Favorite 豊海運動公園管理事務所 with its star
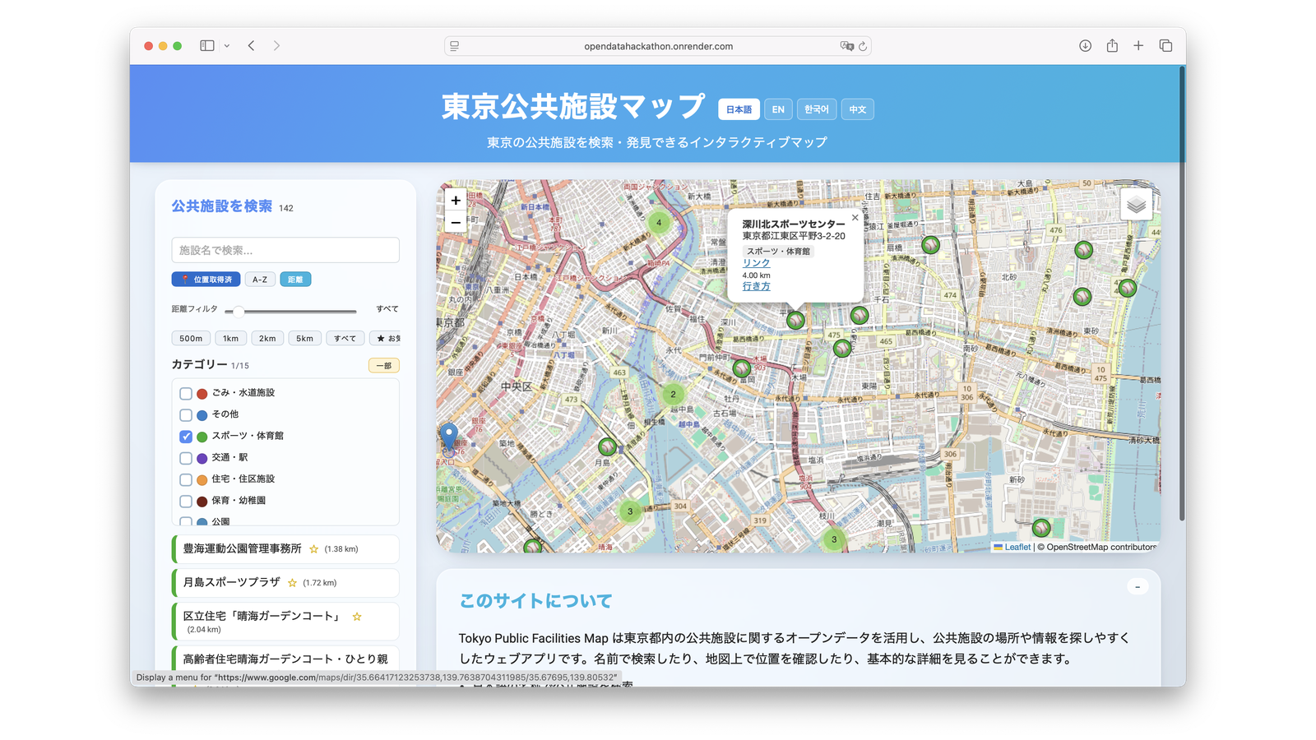 tap(313, 549)
